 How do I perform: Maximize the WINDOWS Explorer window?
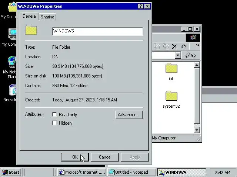click(190, 29)
